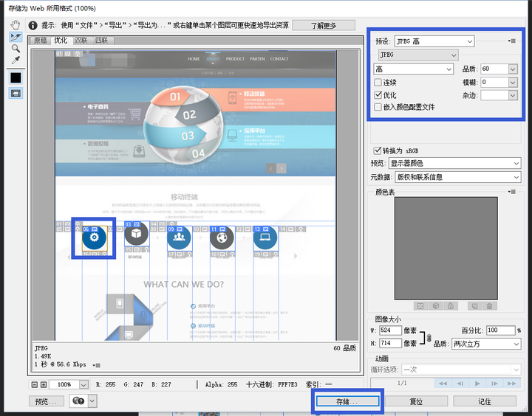
Task: Switch to the 原稿 tab
Action: [40, 41]
